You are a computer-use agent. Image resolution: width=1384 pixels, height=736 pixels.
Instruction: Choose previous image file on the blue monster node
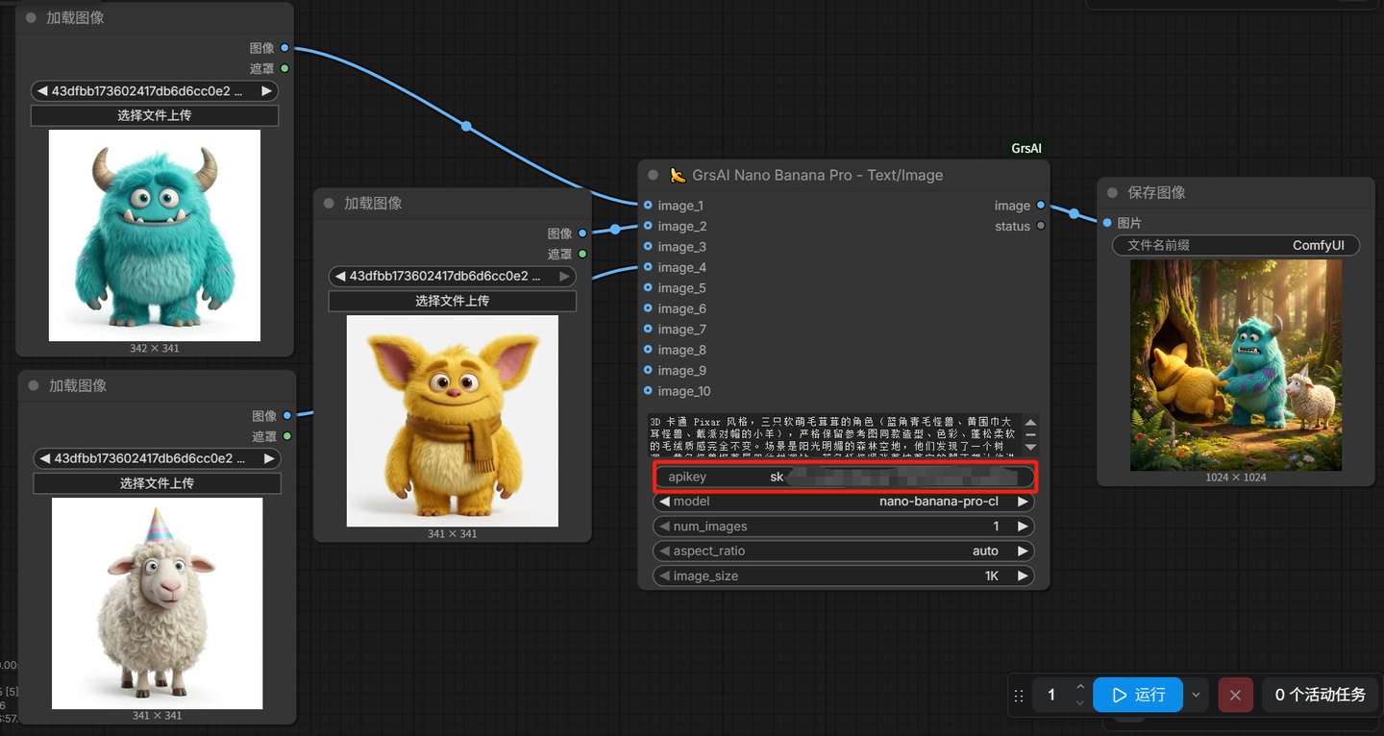click(42, 91)
